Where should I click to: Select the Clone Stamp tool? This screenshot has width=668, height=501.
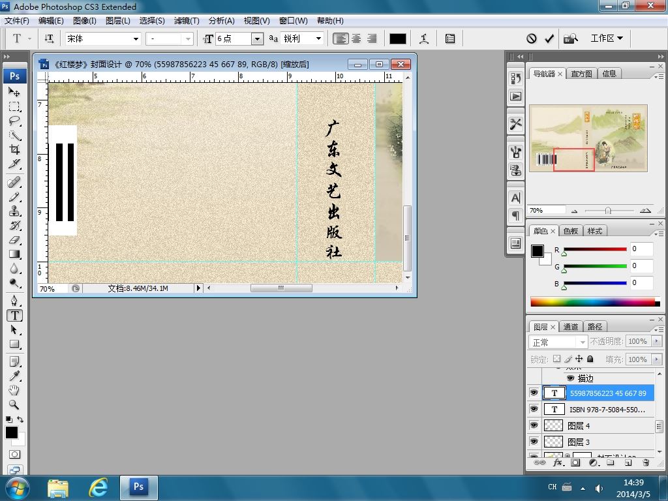[x=14, y=211]
